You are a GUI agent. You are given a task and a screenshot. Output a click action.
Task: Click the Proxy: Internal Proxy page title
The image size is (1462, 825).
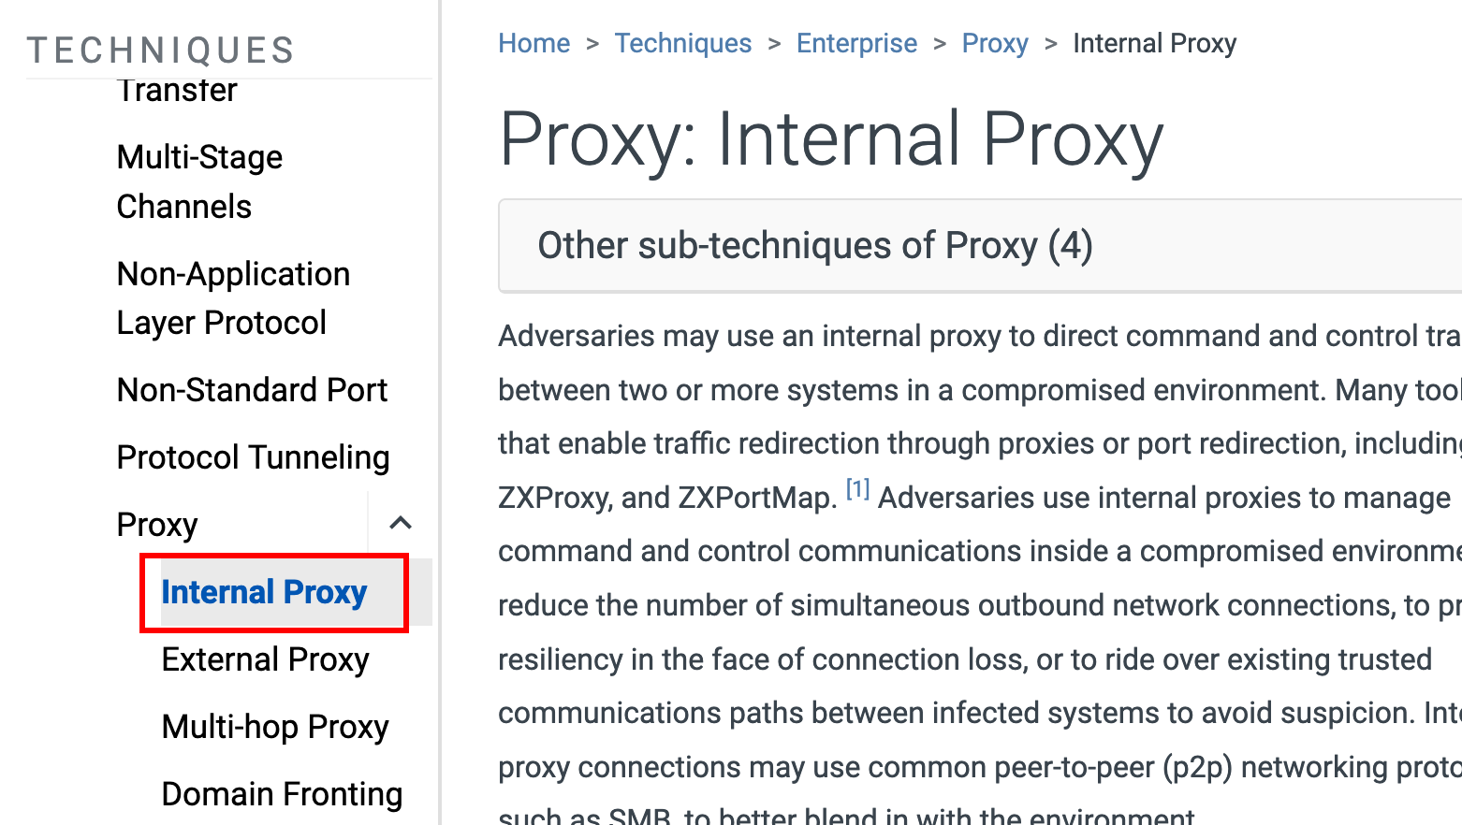coord(831,140)
